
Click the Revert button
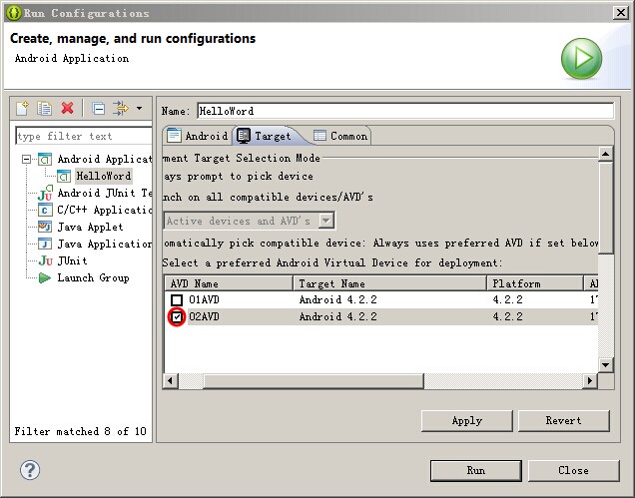563,421
